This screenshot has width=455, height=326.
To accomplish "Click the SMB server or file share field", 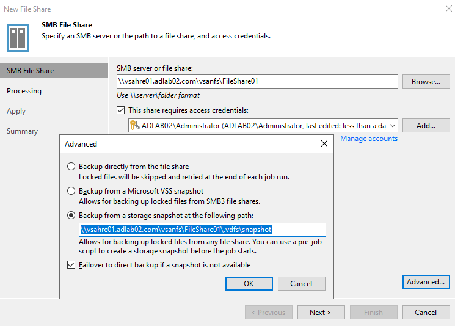I will (x=257, y=81).
